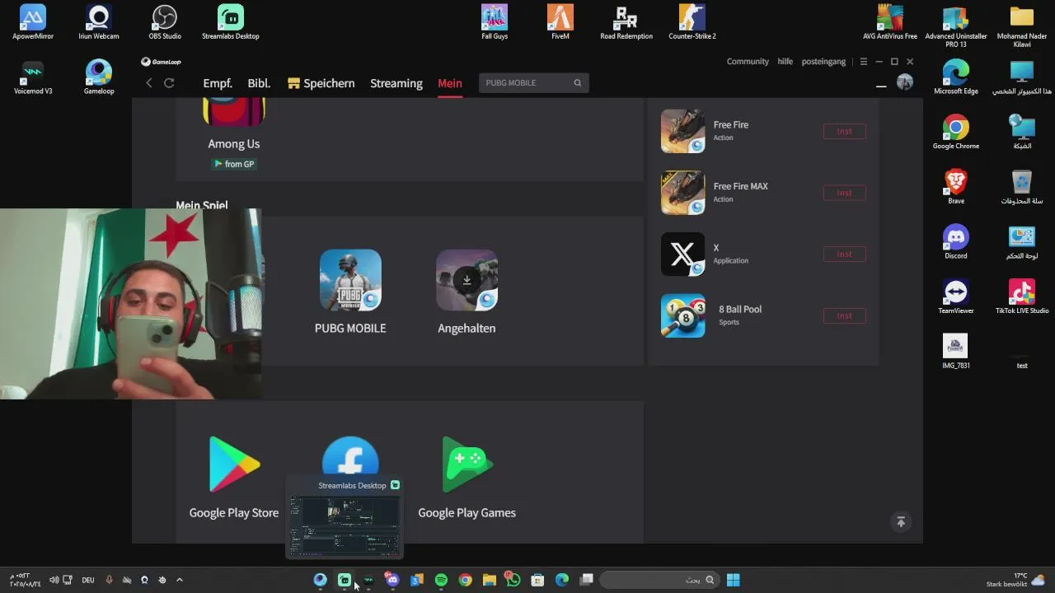Select the Mein tab

[x=449, y=83]
